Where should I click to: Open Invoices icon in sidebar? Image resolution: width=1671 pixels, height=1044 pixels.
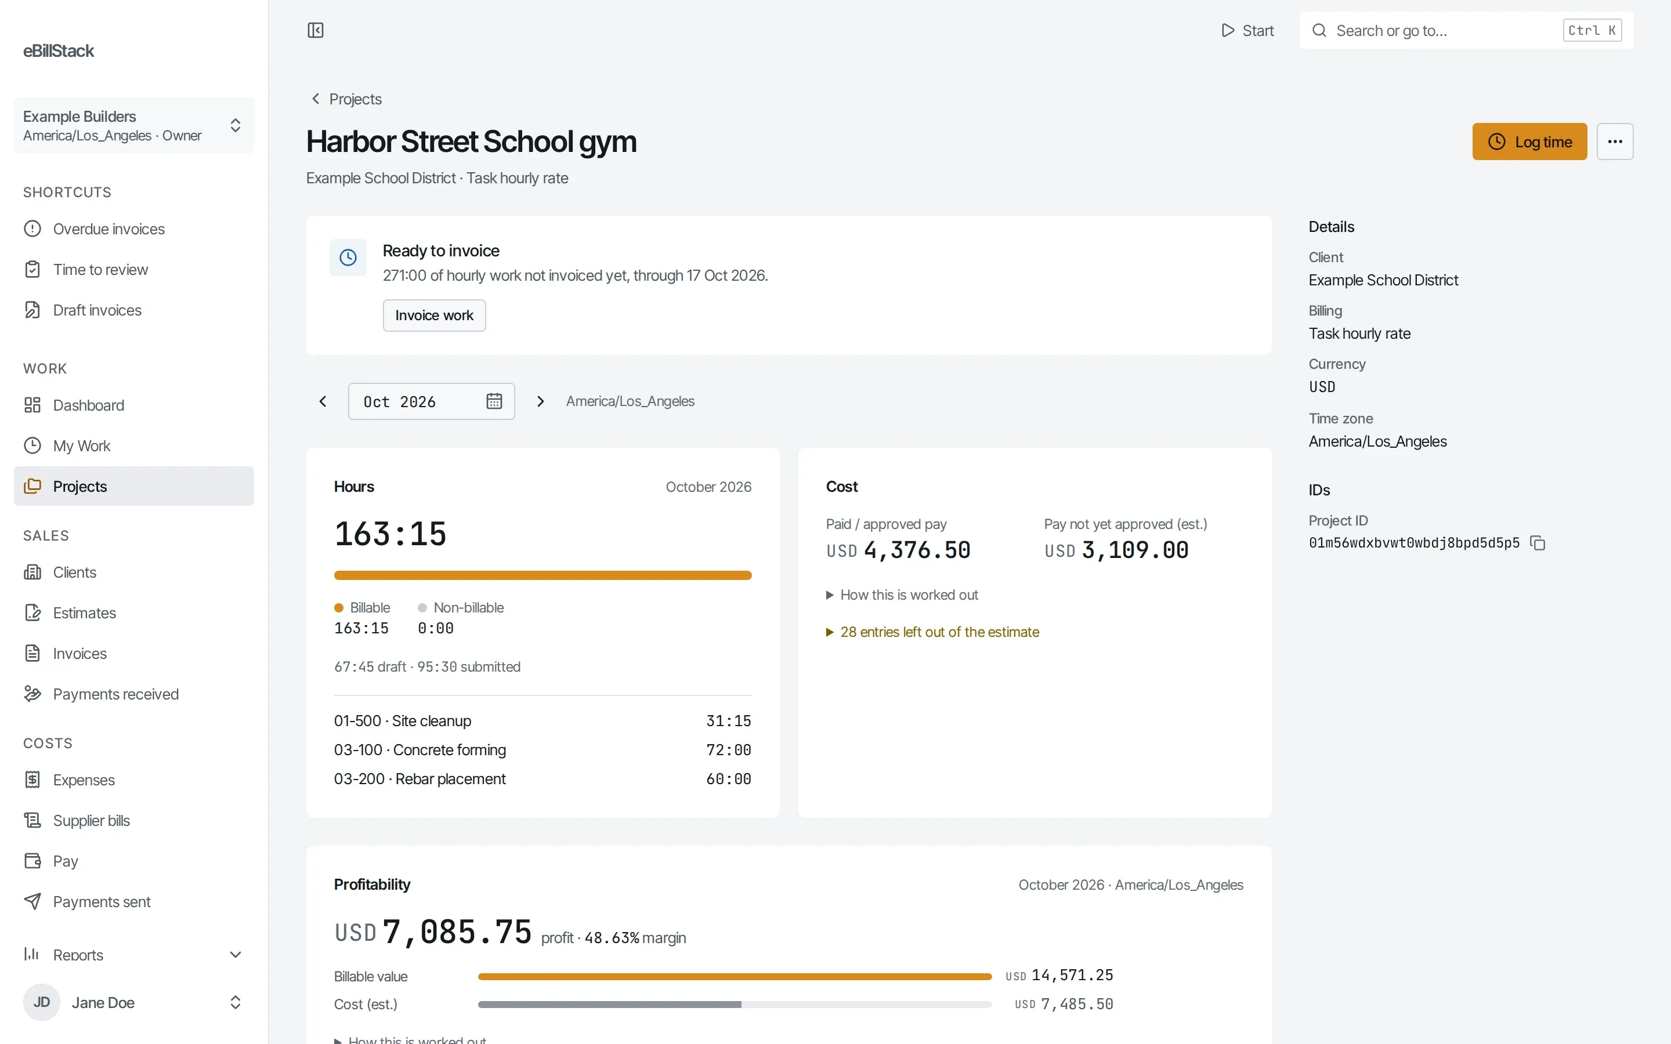tap(32, 653)
